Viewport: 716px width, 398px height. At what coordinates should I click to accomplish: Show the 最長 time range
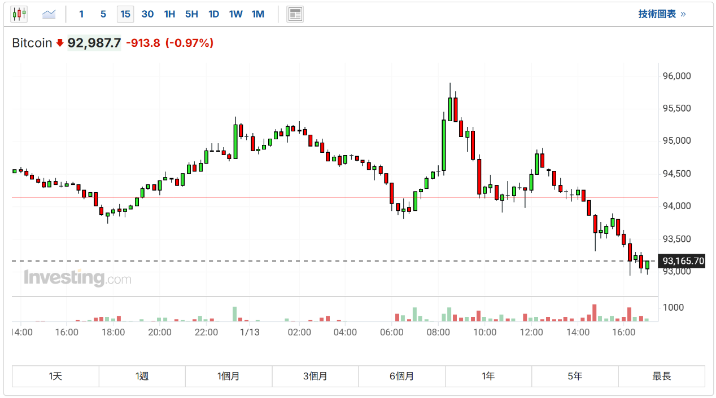pyautogui.click(x=661, y=376)
